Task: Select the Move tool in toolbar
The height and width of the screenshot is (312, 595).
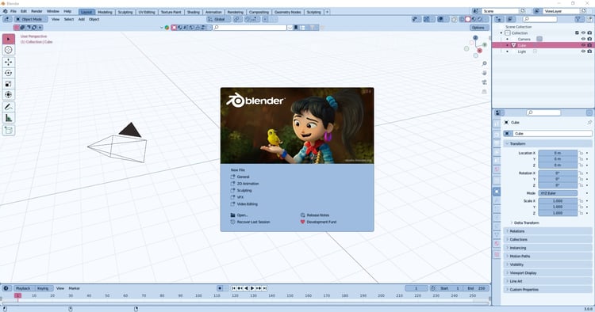Action: [9, 62]
